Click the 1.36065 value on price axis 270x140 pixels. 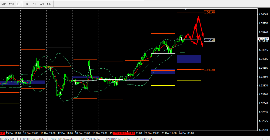click(x=263, y=15)
